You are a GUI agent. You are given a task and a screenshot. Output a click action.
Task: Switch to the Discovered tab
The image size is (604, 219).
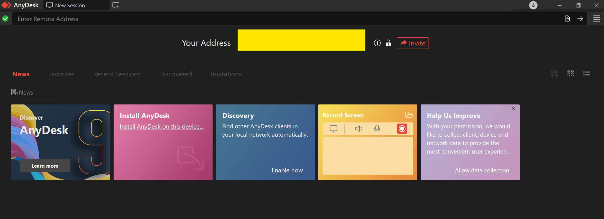(176, 74)
